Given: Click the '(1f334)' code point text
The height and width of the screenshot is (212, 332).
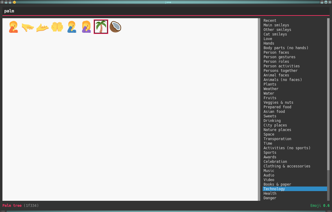Looking at the screenshot, I should [31, 205].
